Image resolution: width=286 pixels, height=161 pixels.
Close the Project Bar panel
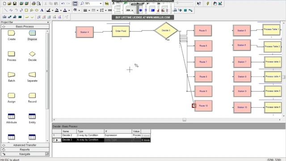click(48, 22)
